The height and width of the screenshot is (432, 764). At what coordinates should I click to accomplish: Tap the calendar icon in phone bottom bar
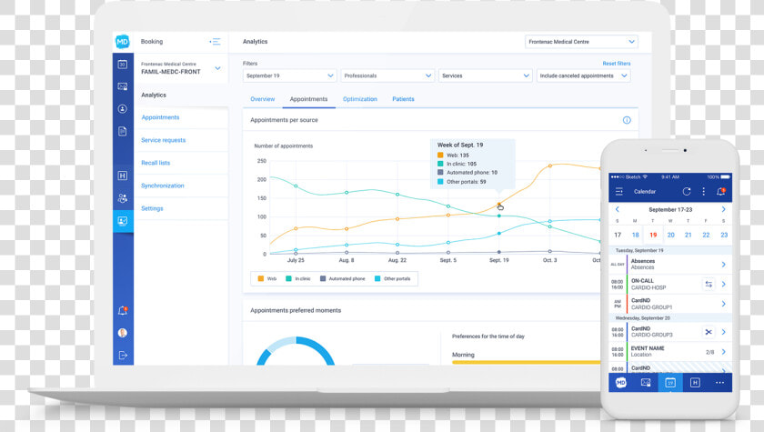[x=670, y=383]
